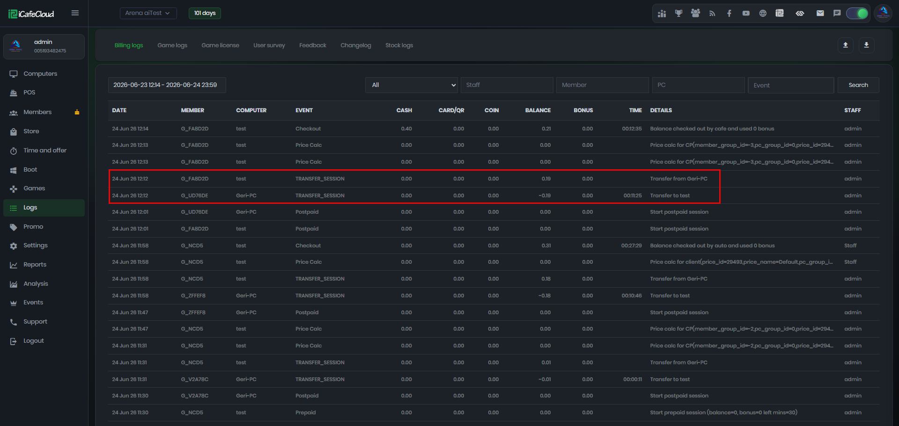
Task: Open the mail envelope icon
Action: click(x=820, y=14)
